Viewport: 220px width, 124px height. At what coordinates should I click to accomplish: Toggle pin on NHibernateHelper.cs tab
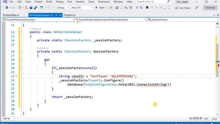coord(56,15)
